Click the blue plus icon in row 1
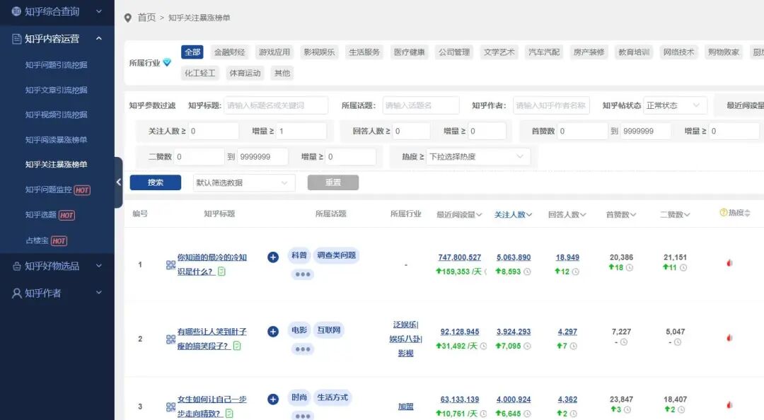 [x=273, y=257]
